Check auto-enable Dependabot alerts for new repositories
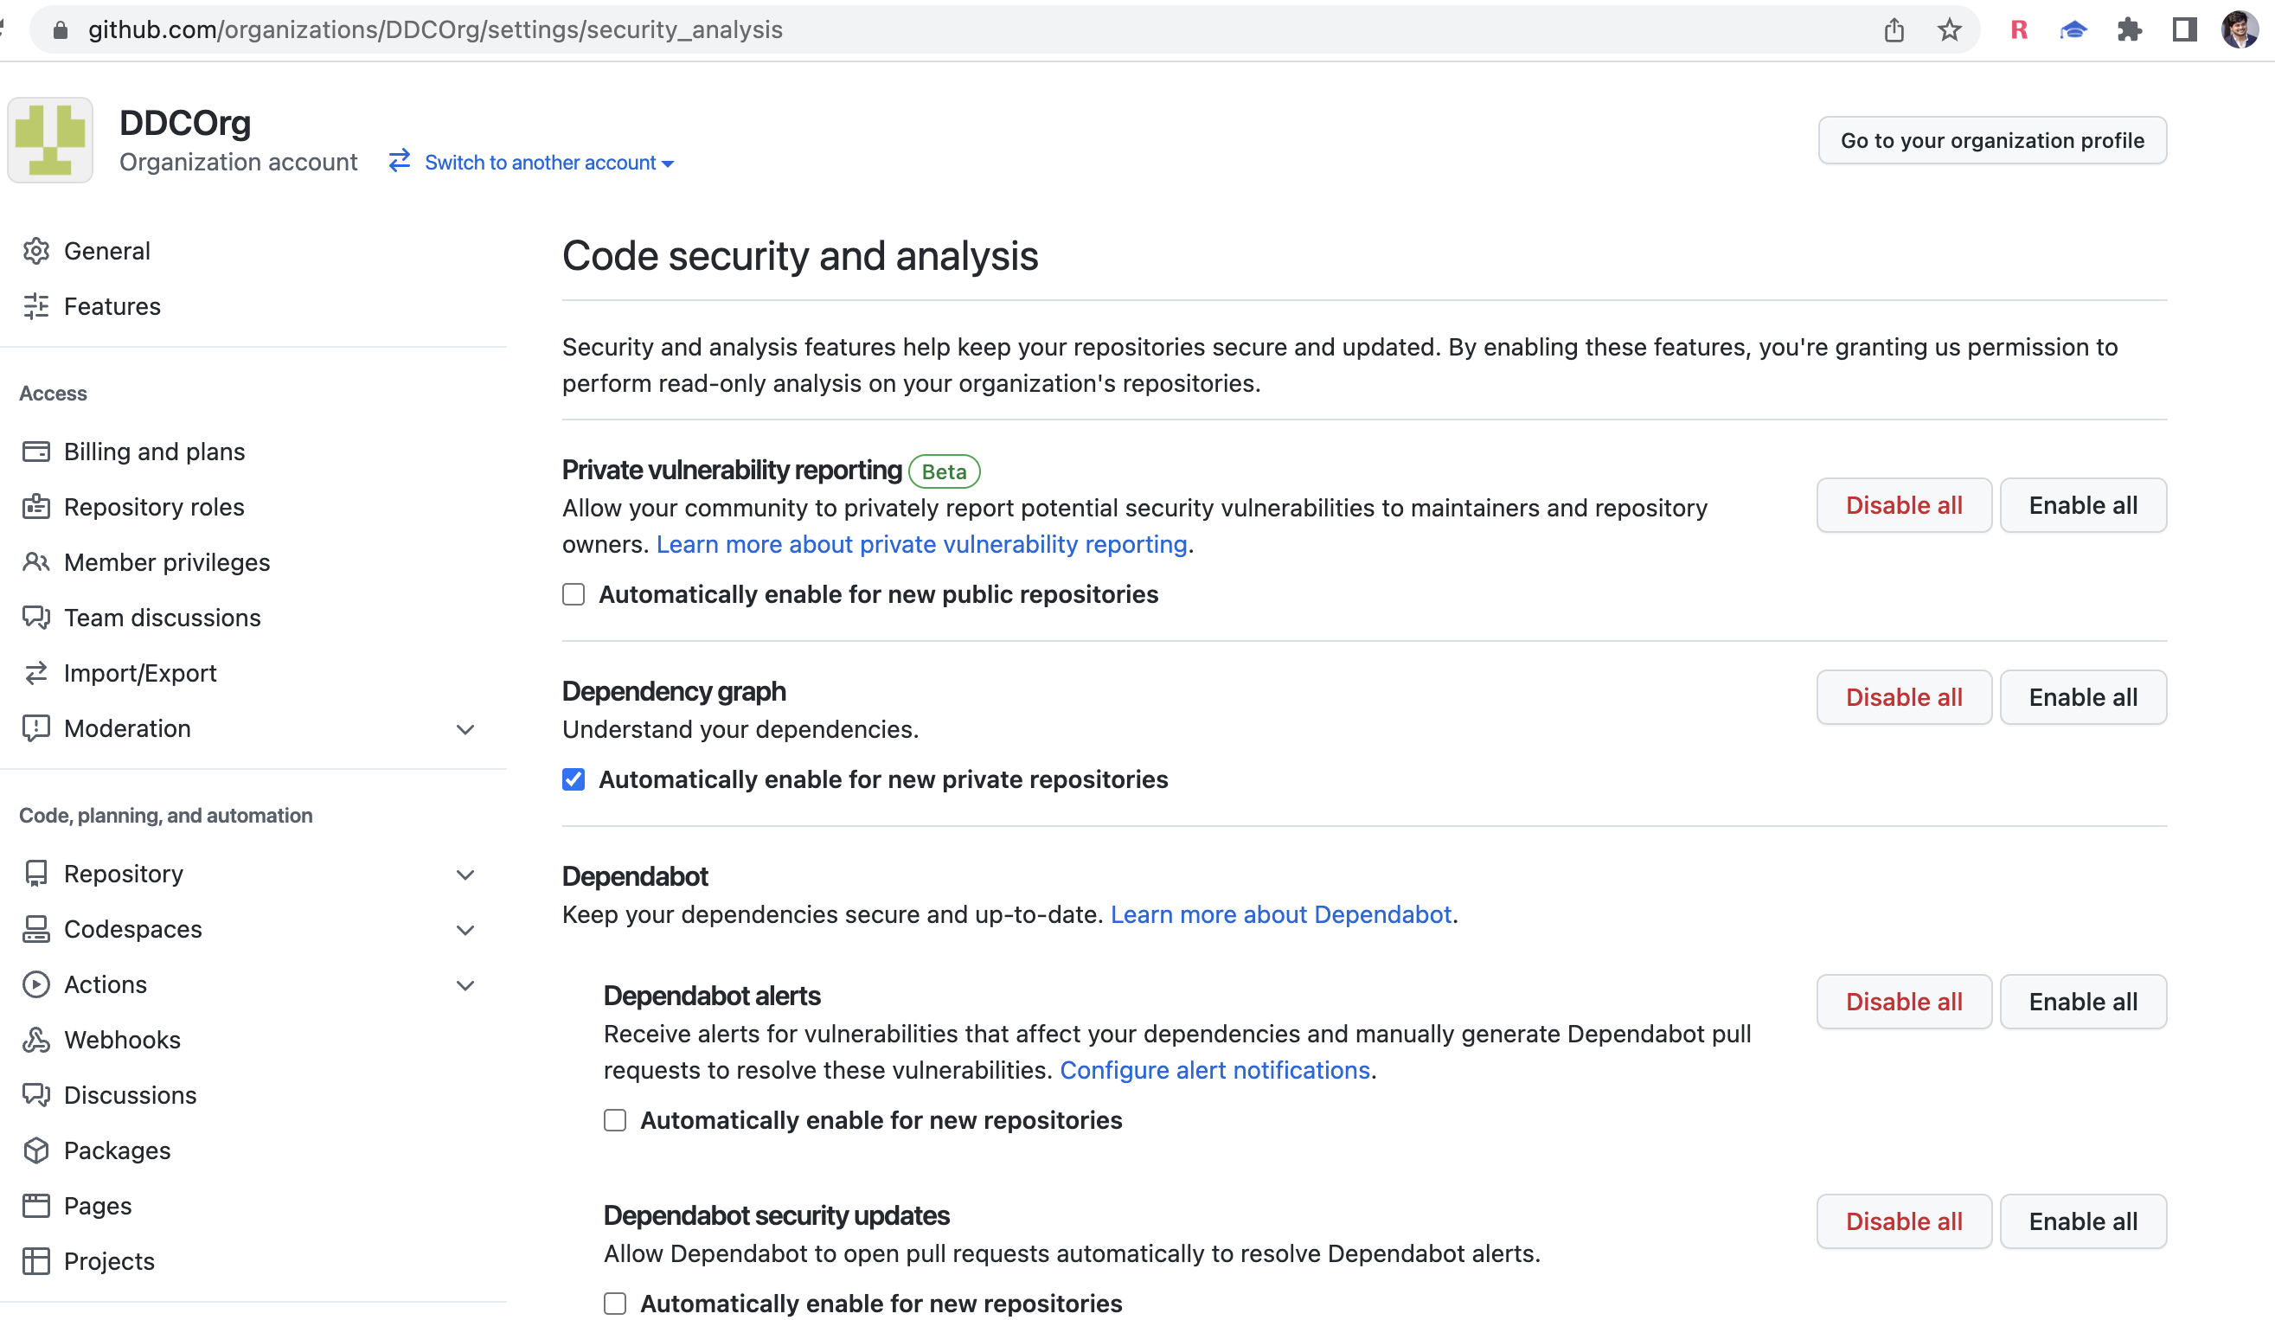Viewport: 2275px width, 1320px height. point(615,1120)
